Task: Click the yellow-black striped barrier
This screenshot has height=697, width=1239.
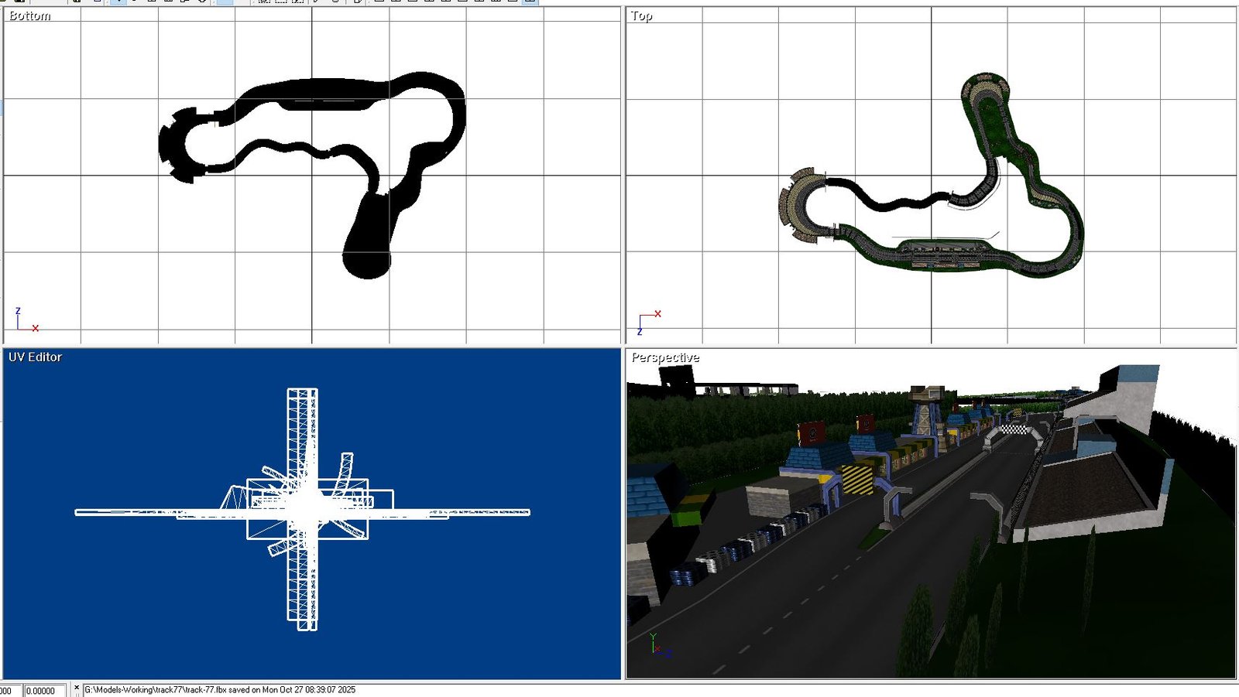Action: click(x=856, y=477)
